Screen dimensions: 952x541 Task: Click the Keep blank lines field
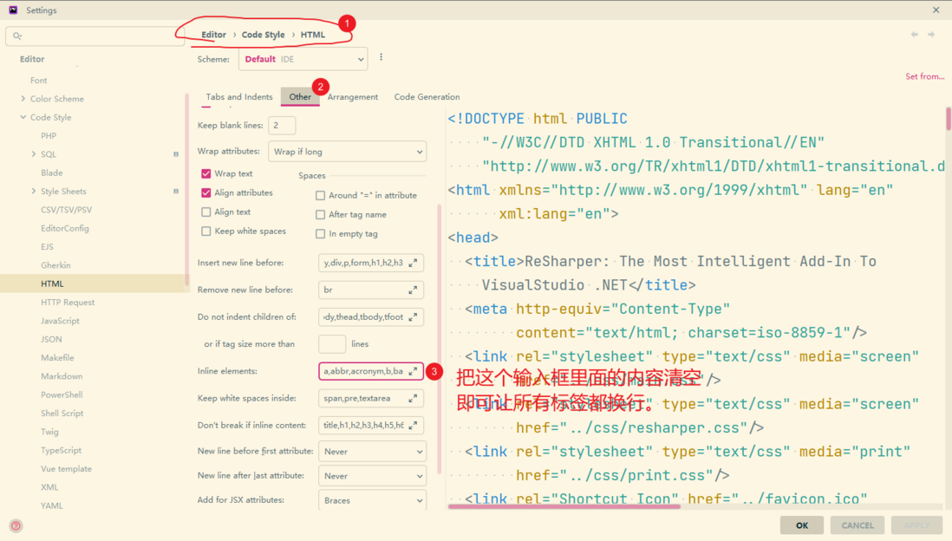point(282,125)
